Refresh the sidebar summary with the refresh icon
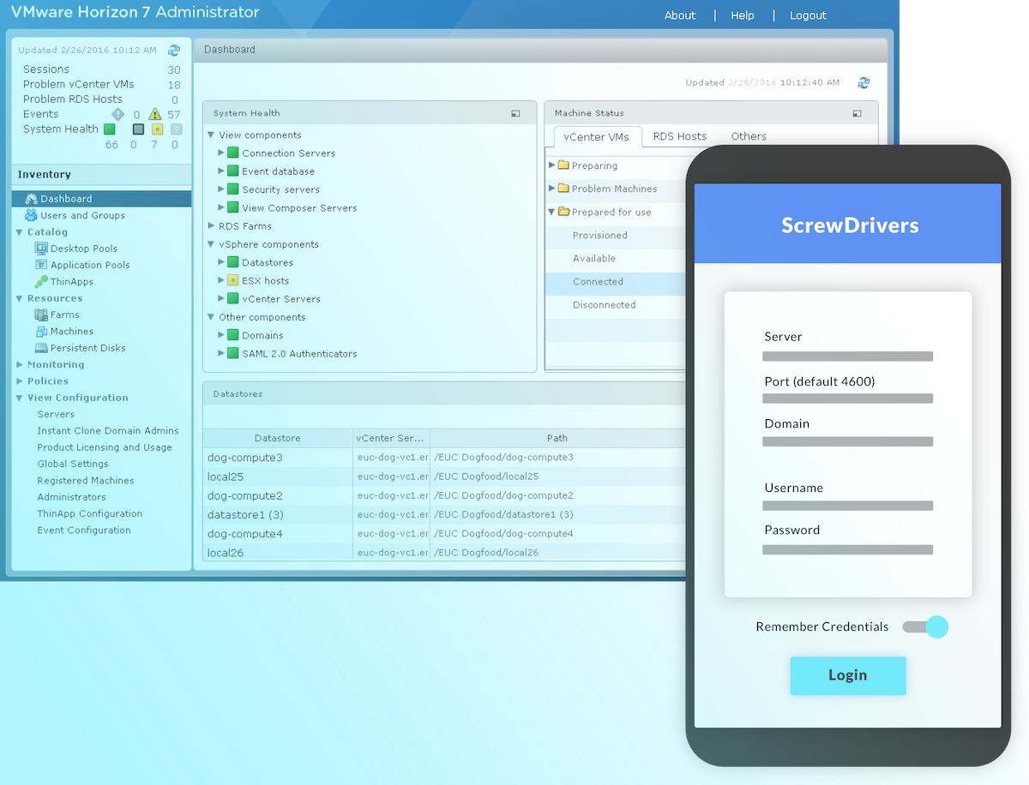 coord(175,51)
